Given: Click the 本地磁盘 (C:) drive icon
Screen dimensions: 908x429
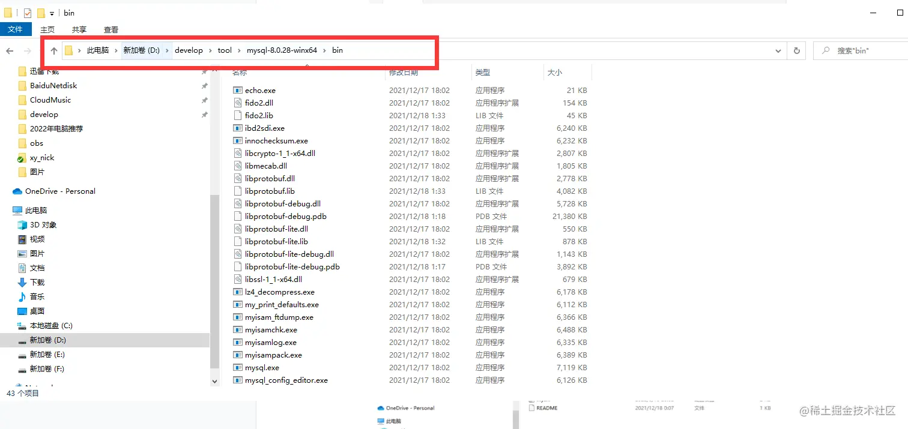Looking at the screenshot, I should [x=22, y=326].
